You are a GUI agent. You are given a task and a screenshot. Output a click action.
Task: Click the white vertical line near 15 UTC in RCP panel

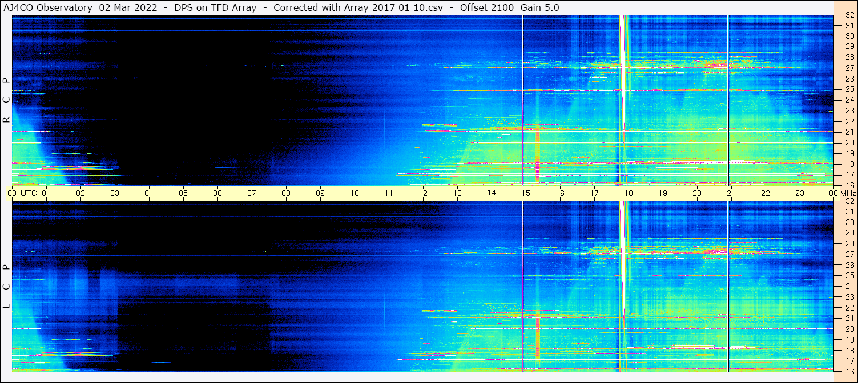point(522,100)
